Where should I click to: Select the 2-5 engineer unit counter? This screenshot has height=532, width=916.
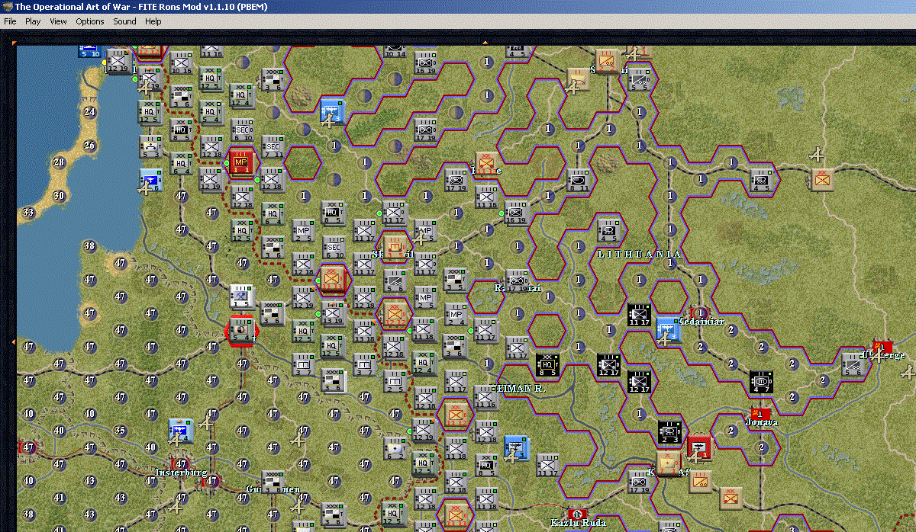click(395, 382)
